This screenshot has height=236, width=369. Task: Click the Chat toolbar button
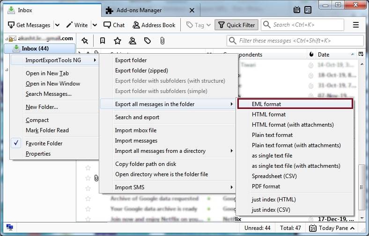coord(114,25)
